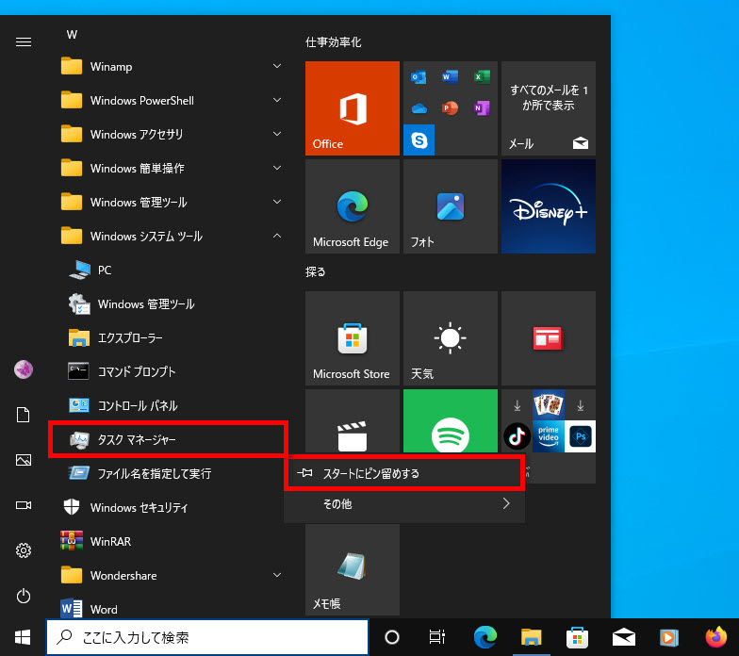The image size is (739, 656).
Task: Open その他 submenu
Action: (403, 504)
